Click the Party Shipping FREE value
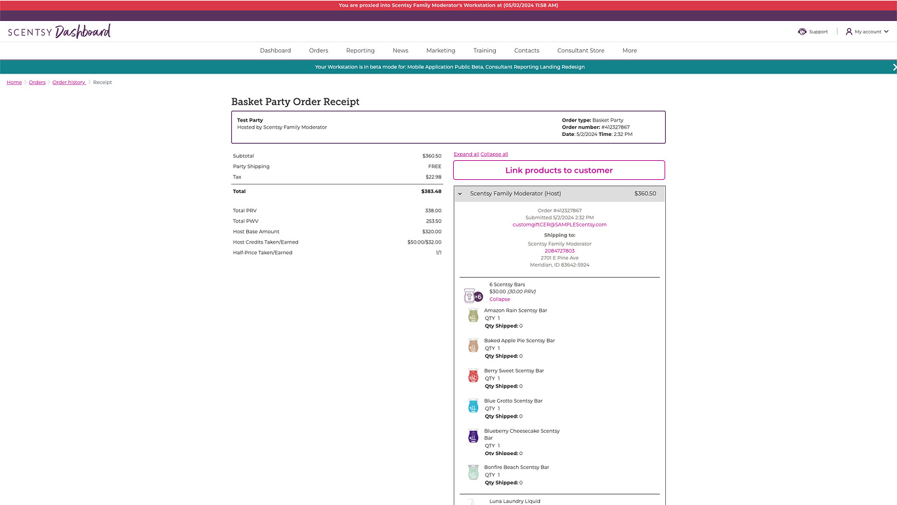Screen dimensions: 897x505 (435, 167)
